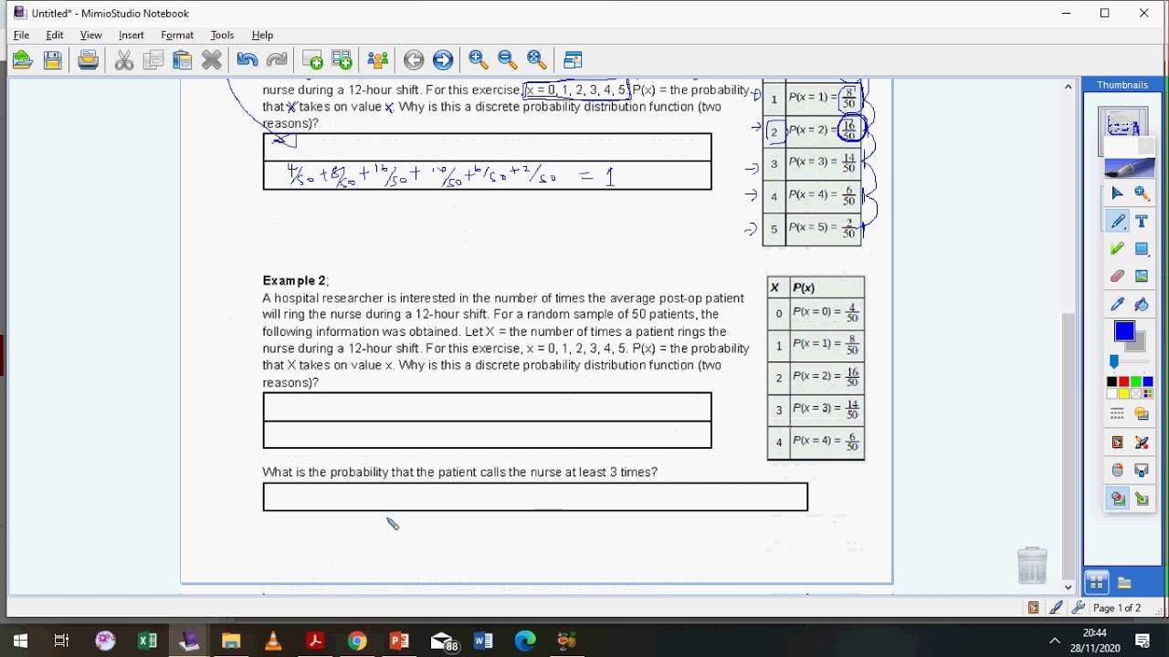Screen dimensions: 1169x657
Task: Open the Tools menu
Action: 223,35
